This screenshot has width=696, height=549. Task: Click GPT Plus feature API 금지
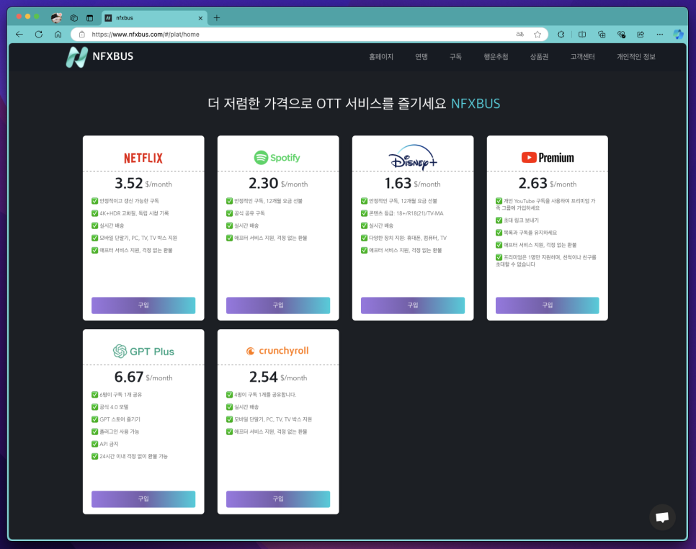105,444
